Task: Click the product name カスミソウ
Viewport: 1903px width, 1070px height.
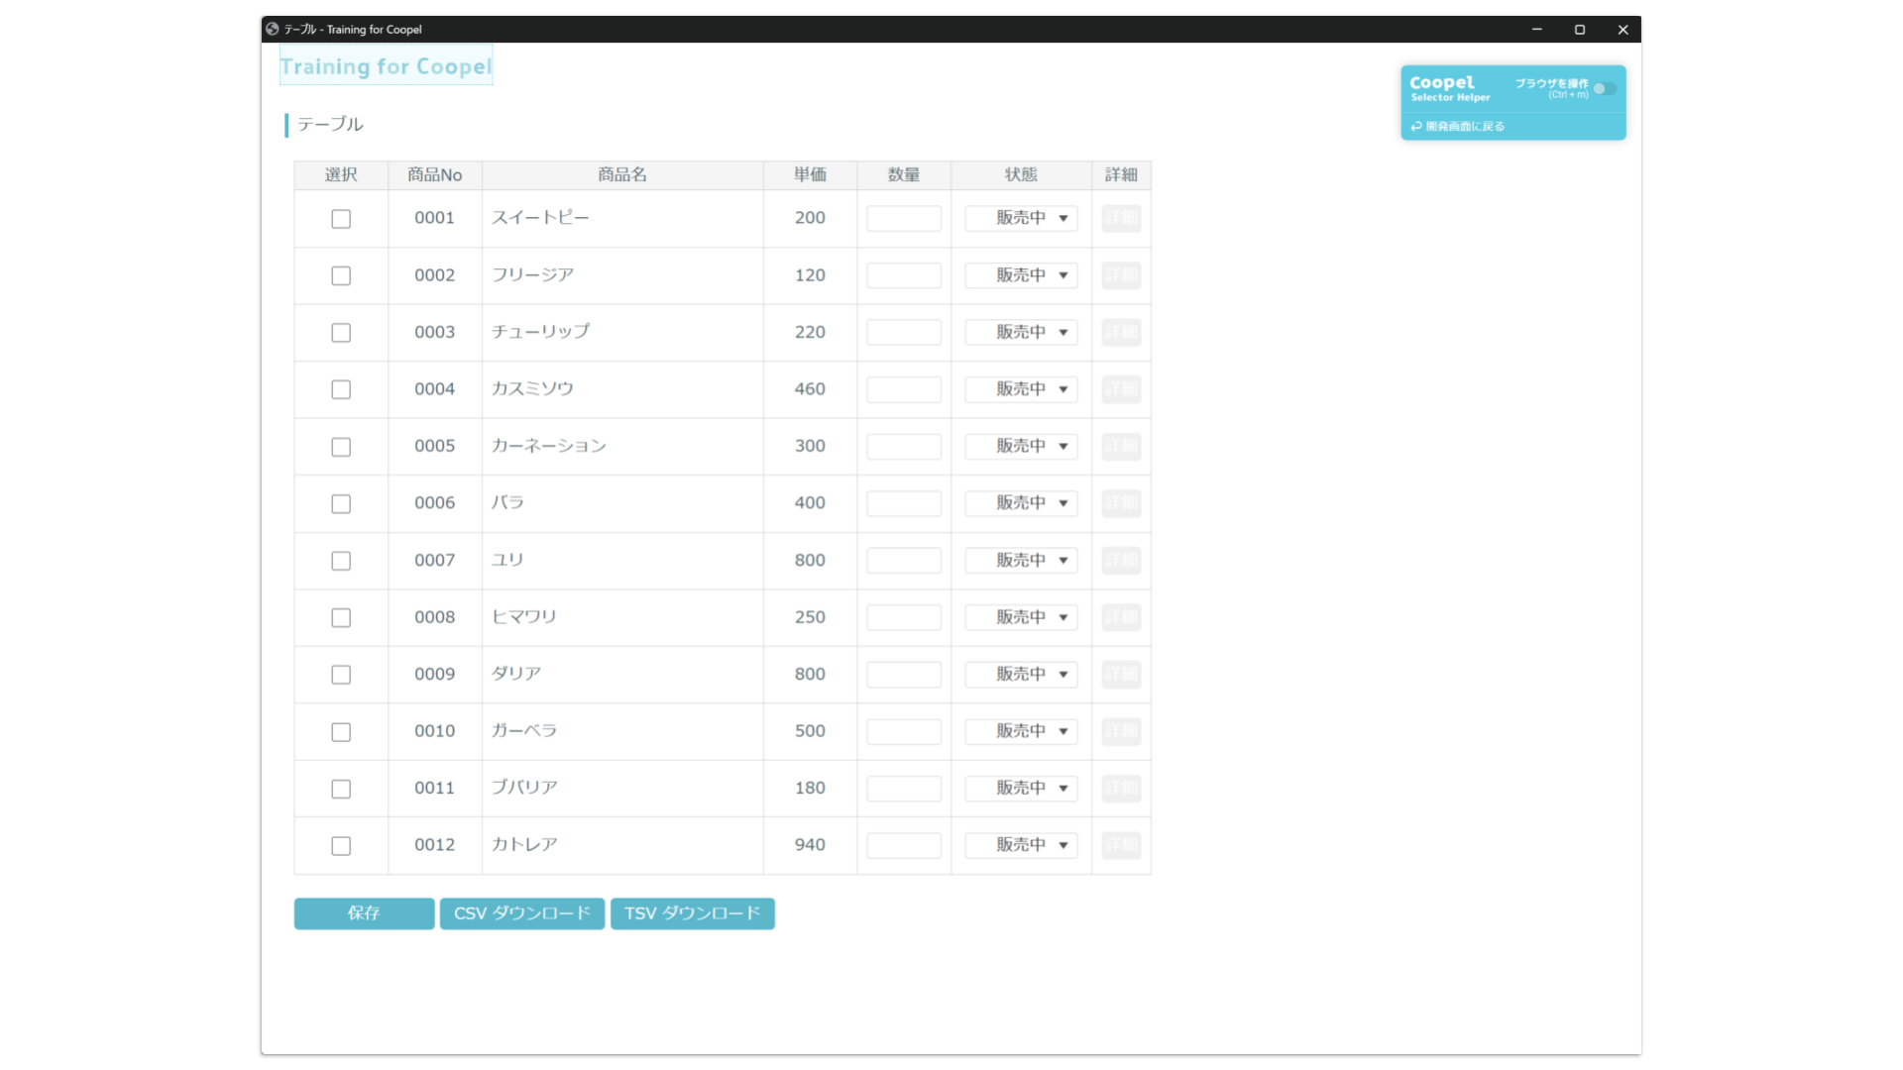Action: click(532, 389)
